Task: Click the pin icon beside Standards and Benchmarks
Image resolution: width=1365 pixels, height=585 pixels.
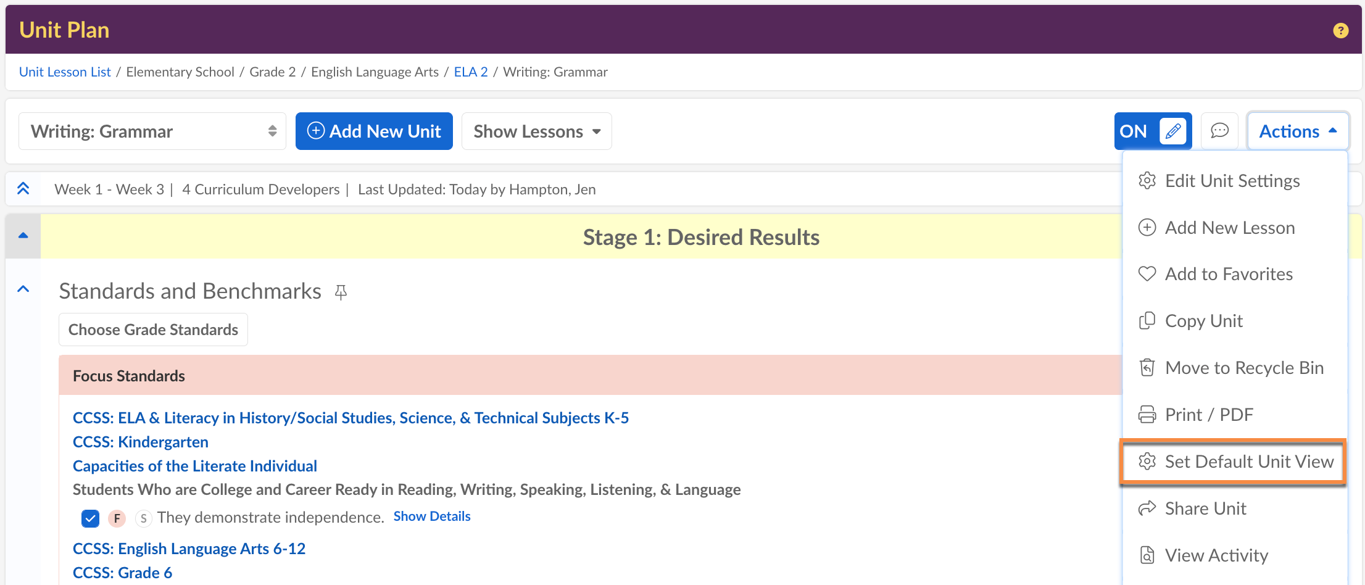Action: tap(341, 292)
